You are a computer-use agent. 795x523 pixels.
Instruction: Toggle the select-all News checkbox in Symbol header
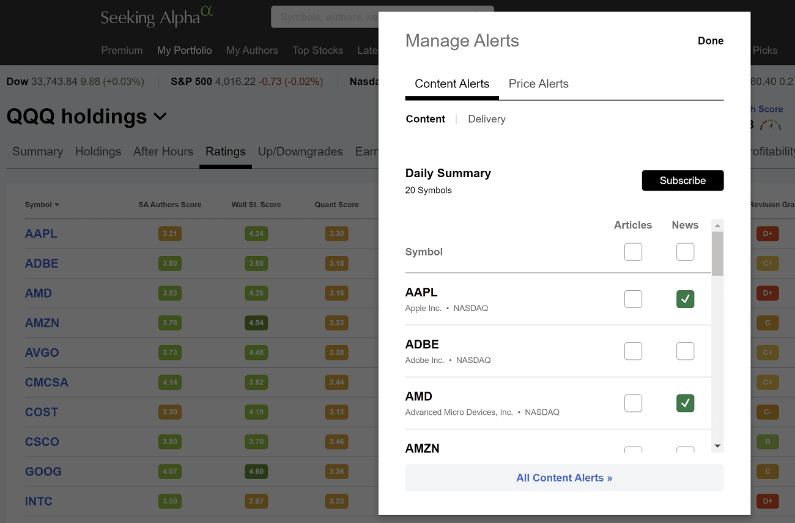(x=685, y=252)
